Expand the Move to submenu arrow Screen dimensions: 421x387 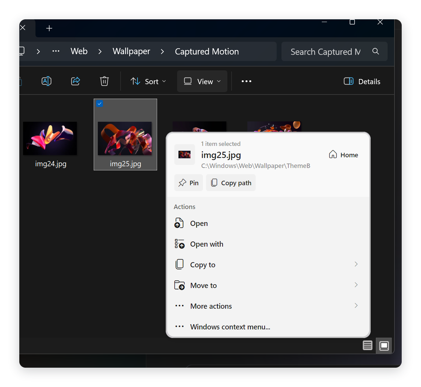coord(356,285)
